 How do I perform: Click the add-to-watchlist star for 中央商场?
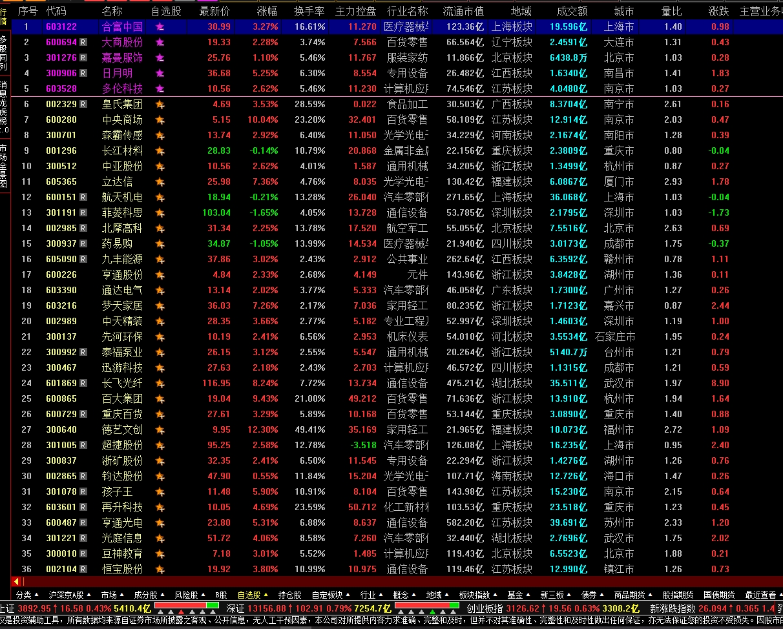(160, 119)
